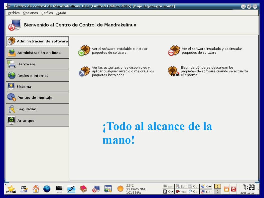This screenshot has width=264, height=198.
Task: Click the red logout power button
Action: pyautogui.click(x=234, y=189)
